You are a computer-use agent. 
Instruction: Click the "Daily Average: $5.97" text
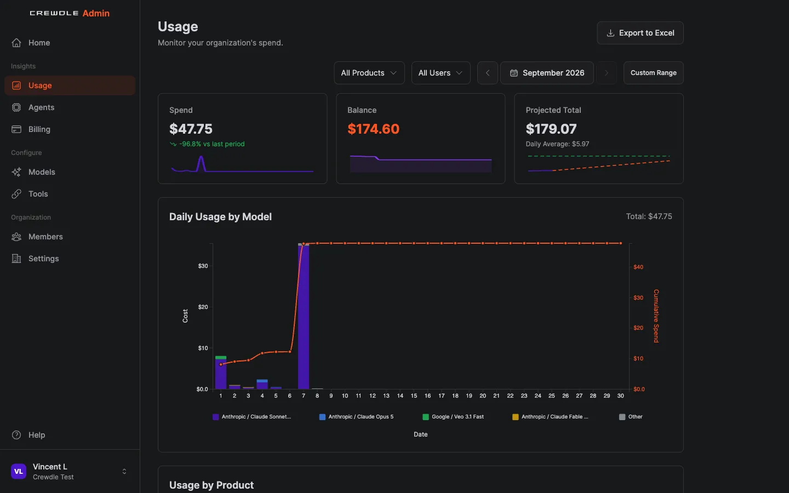557,144
